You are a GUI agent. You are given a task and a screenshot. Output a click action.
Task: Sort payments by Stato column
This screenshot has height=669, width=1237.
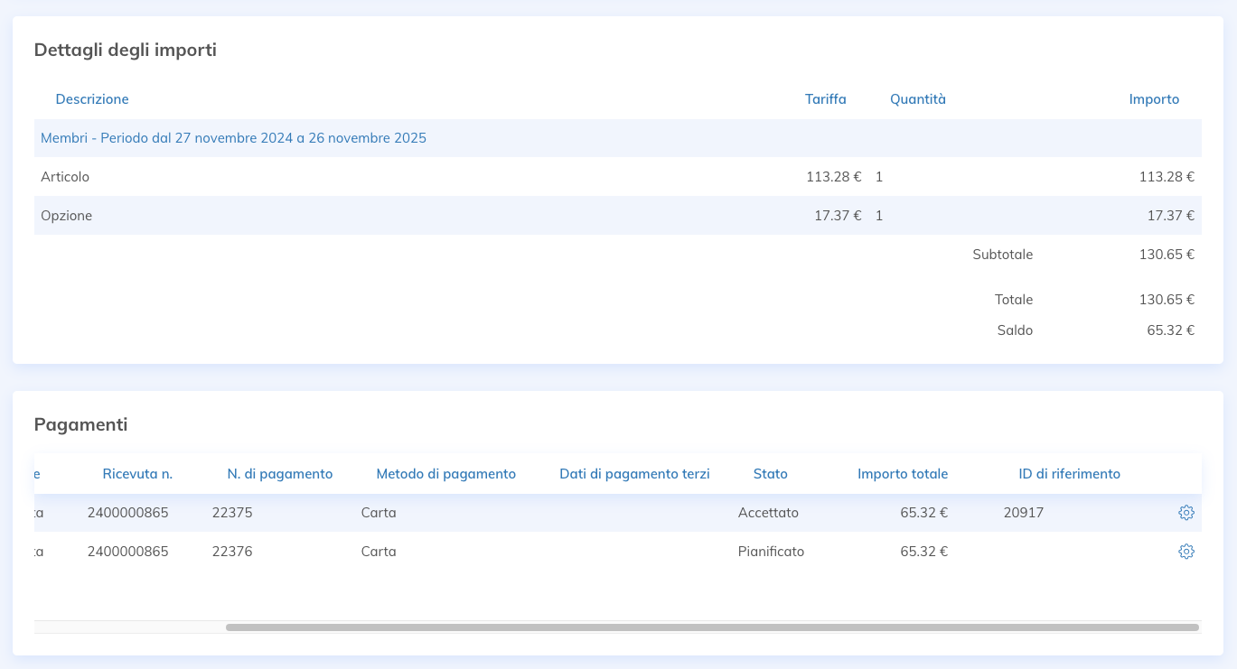(770, 474)
